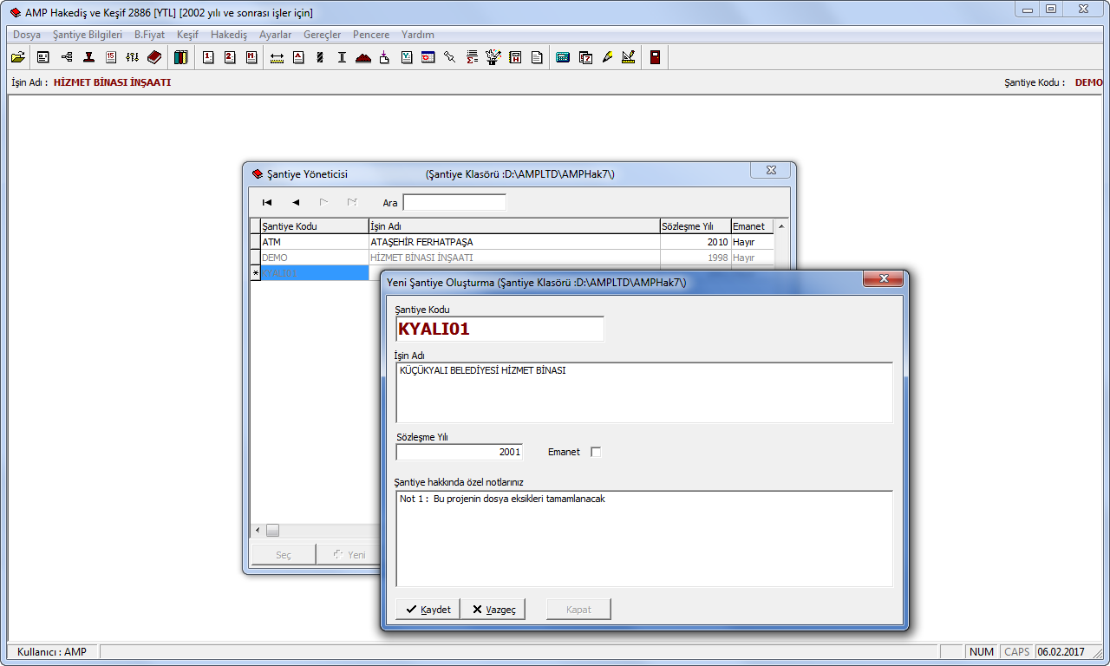Open the Hakediş menu
Screen dimensions: 1110x666
tap(229, 35)
